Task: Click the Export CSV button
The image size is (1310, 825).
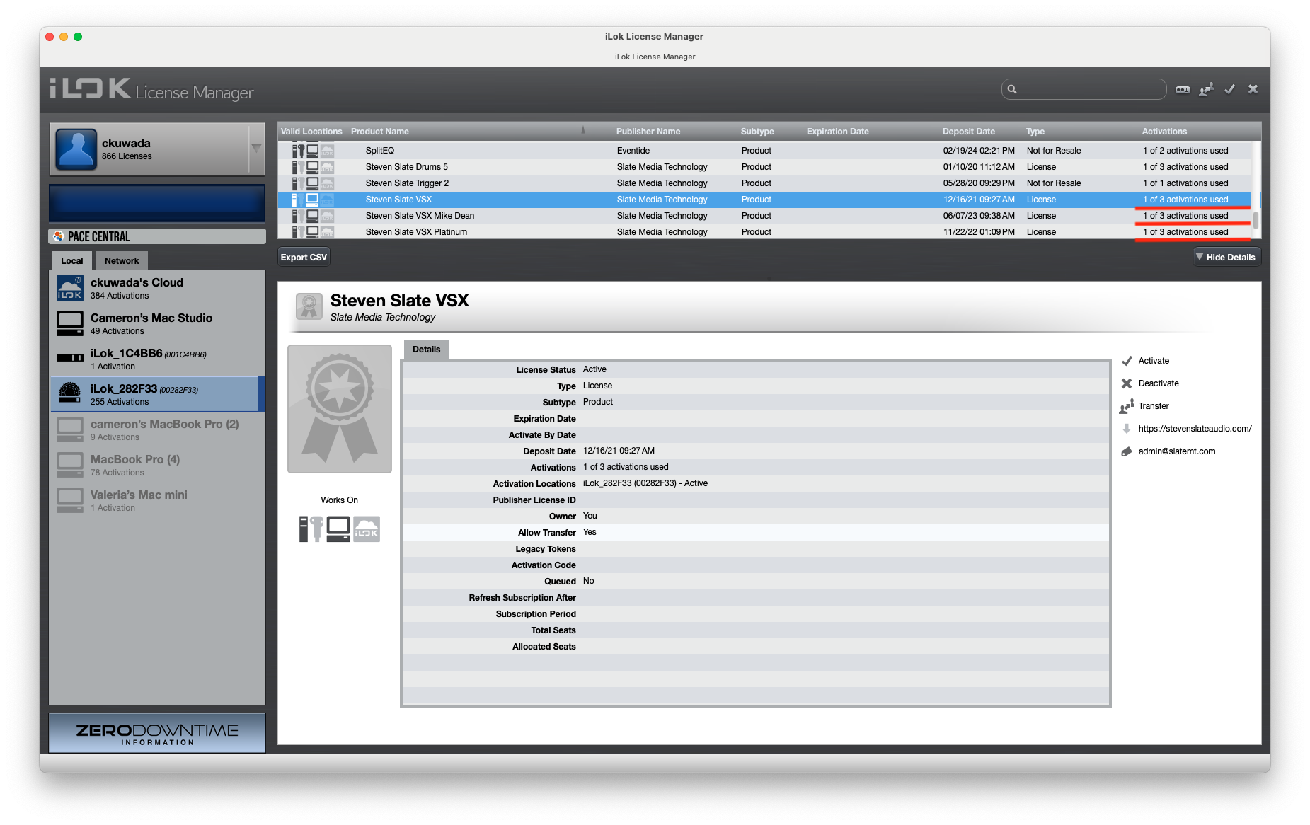Action: click(x=304, y=257)
